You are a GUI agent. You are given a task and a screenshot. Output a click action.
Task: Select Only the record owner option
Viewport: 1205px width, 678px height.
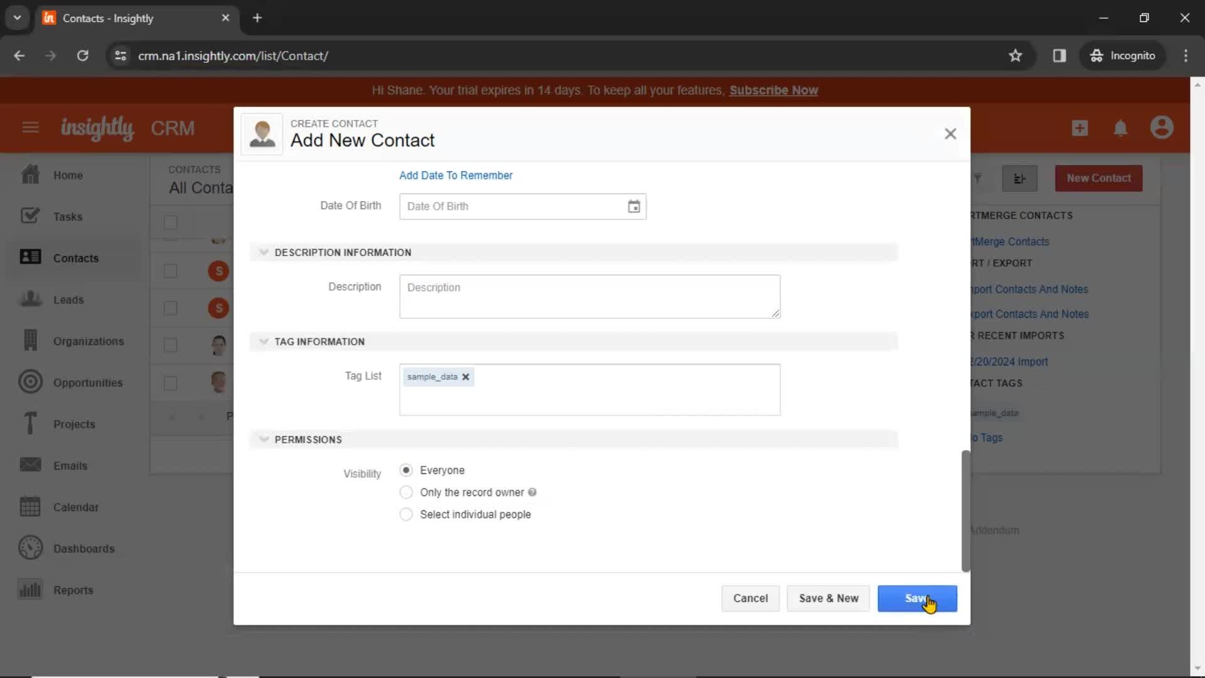406,492
